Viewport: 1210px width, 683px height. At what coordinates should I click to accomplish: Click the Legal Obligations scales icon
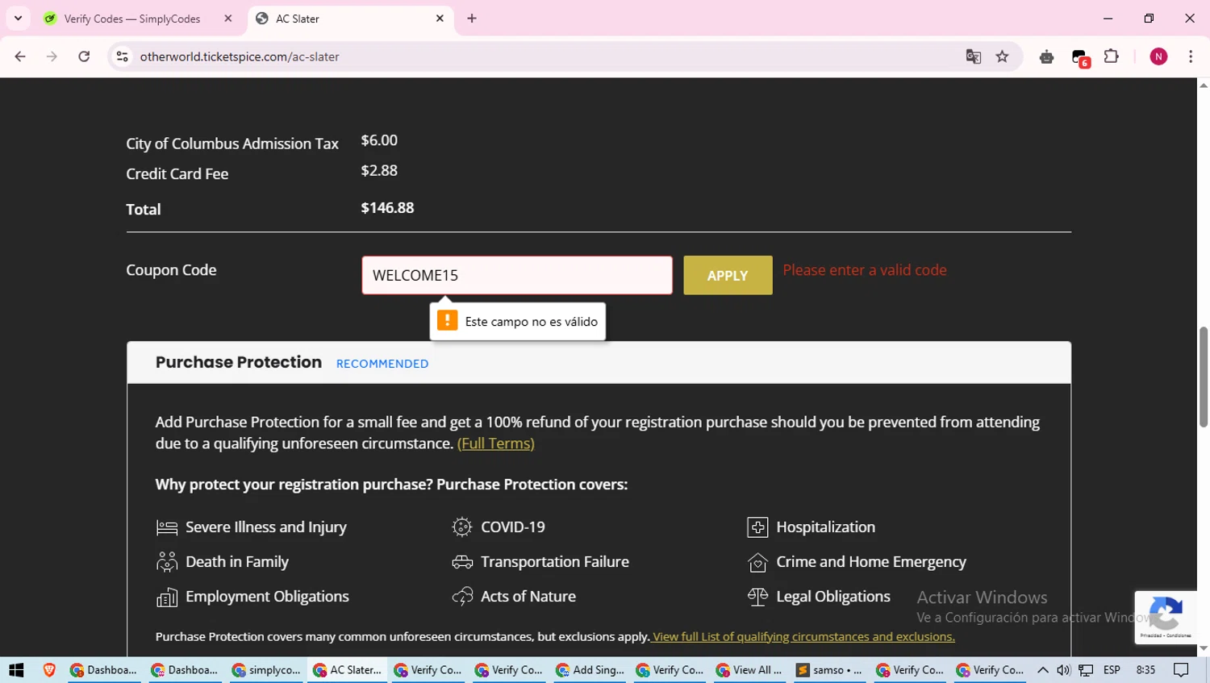tap(757, 597)
